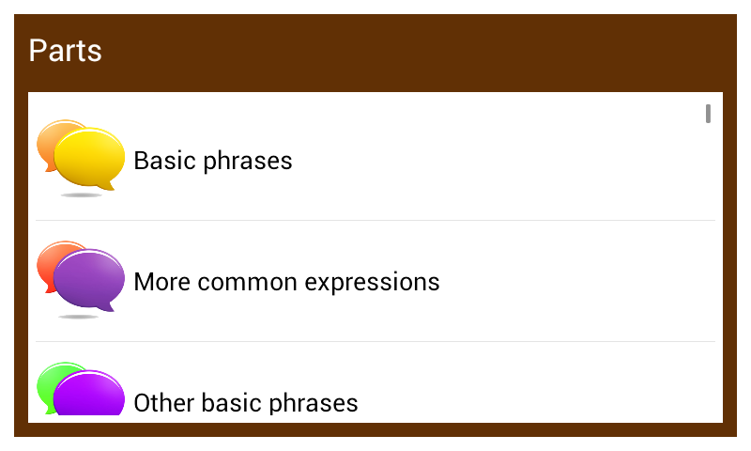
Task: Open the Basic phrases part
Action: click(213, 161)
